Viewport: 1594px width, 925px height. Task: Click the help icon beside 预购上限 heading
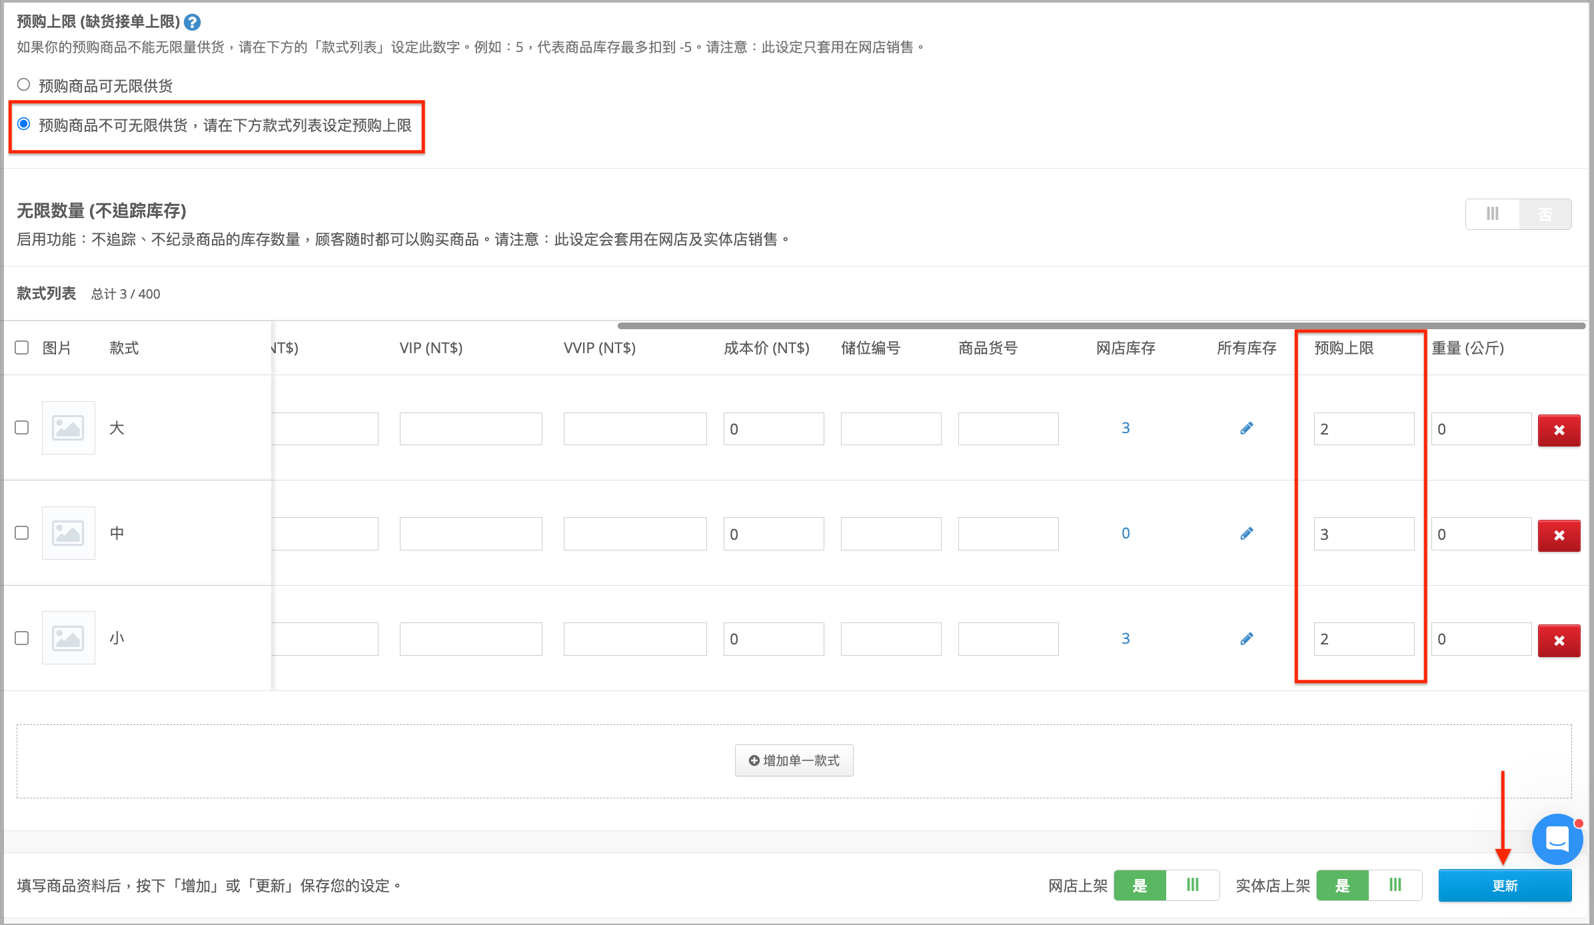coord(192,23)
